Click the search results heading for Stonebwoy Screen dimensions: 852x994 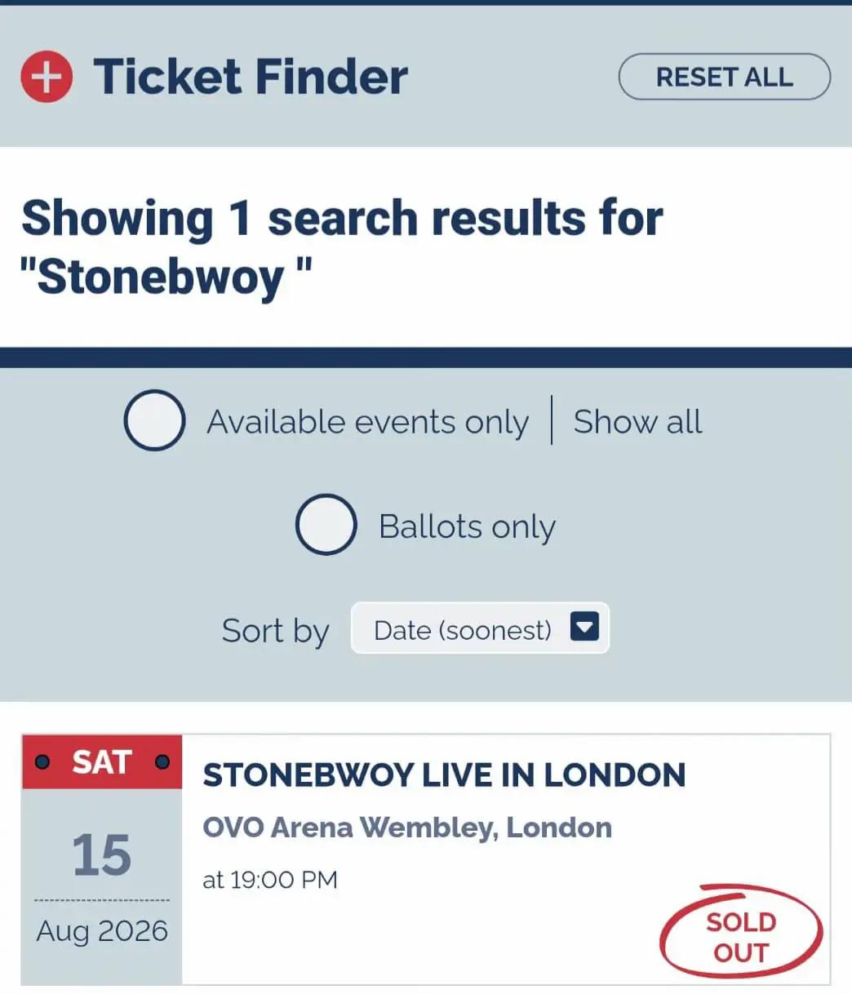pos(342,247)
